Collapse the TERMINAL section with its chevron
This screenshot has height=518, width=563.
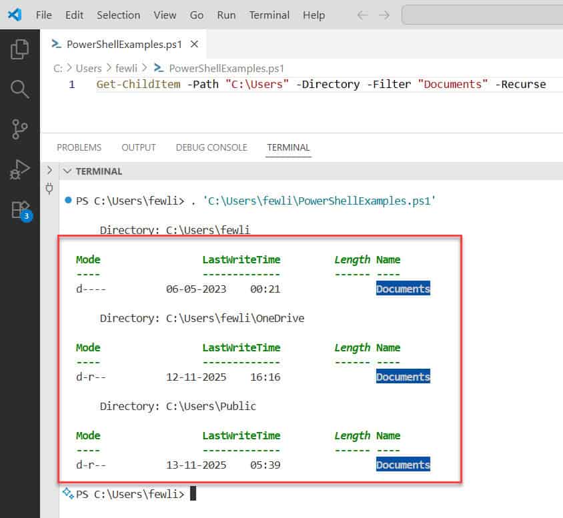67,171
